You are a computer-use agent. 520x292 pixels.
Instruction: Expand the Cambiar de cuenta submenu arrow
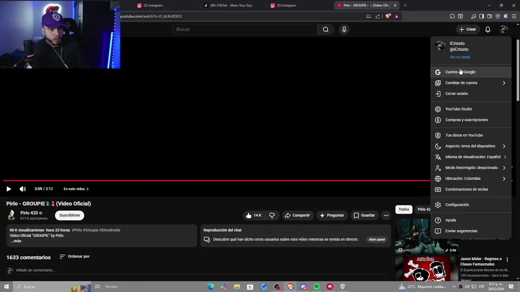pos(504,83)
